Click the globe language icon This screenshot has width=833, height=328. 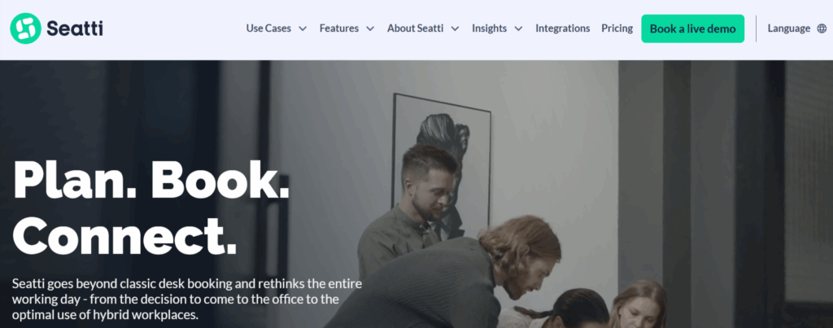click(x=822, y=28)
